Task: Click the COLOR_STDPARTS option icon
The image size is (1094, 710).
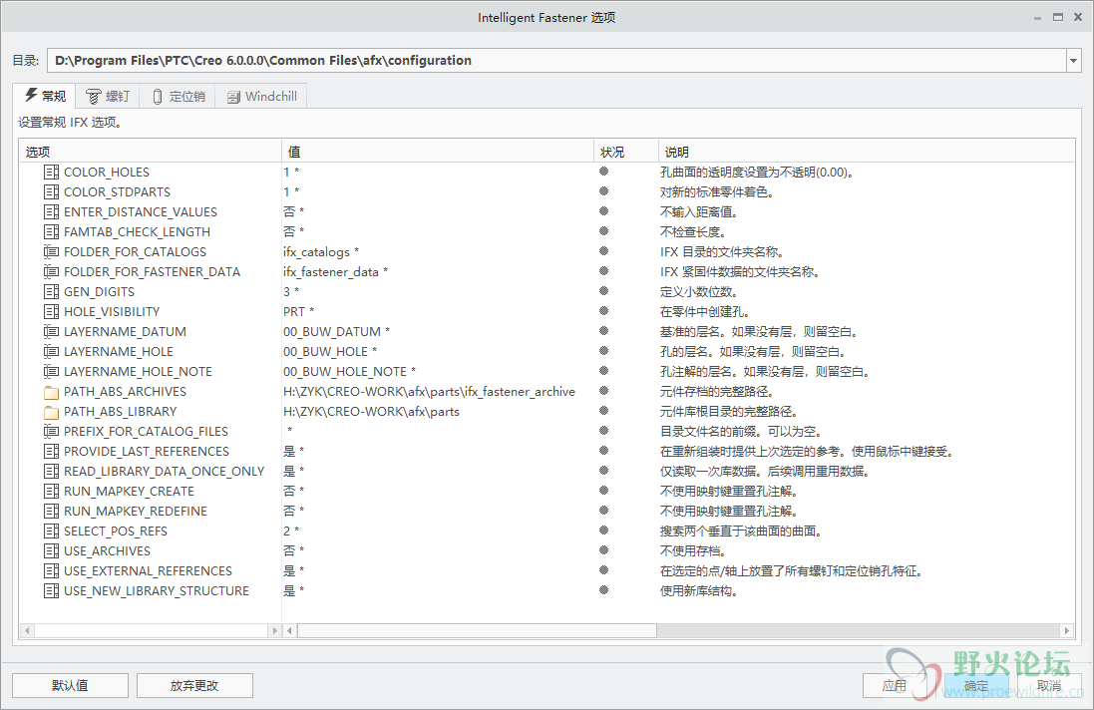Action: [x=51, y=191]
